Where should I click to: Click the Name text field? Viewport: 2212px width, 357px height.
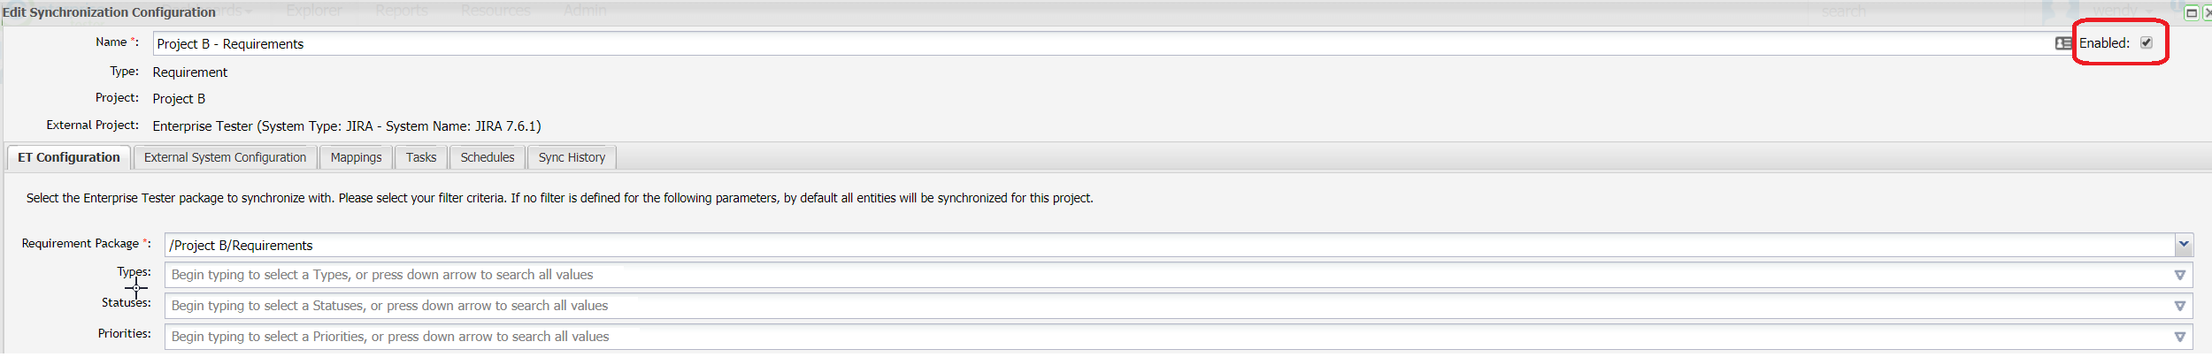coord(1062,43)
